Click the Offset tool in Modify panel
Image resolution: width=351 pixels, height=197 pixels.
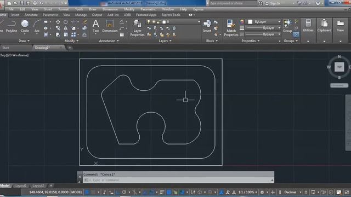pyautogui.click(x=84, y=34)
